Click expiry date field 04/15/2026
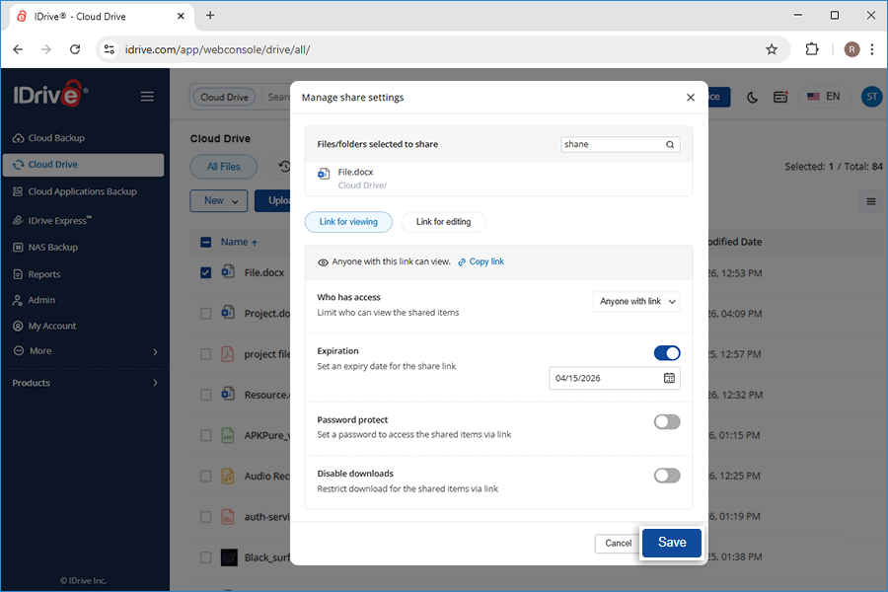 (x=614, y=378)
